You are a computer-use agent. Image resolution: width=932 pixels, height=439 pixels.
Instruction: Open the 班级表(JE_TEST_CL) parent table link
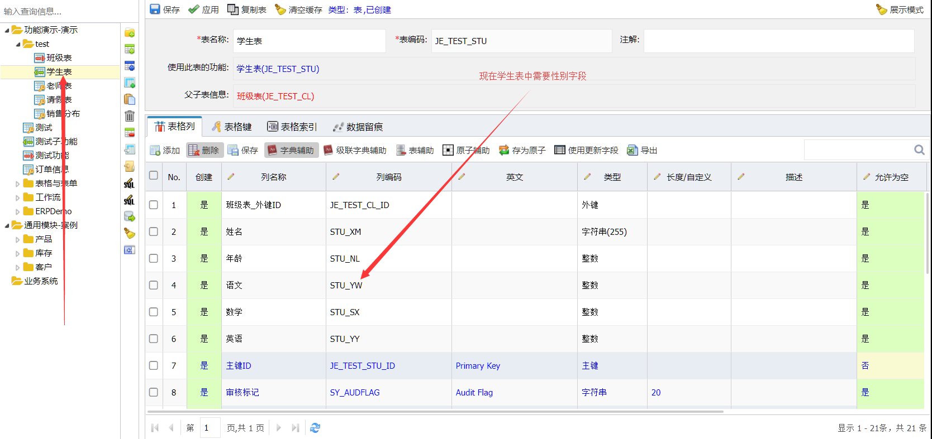coord(275,96)
